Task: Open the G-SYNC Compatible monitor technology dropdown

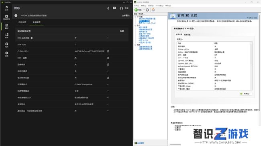Action: [x=108, y=84]
